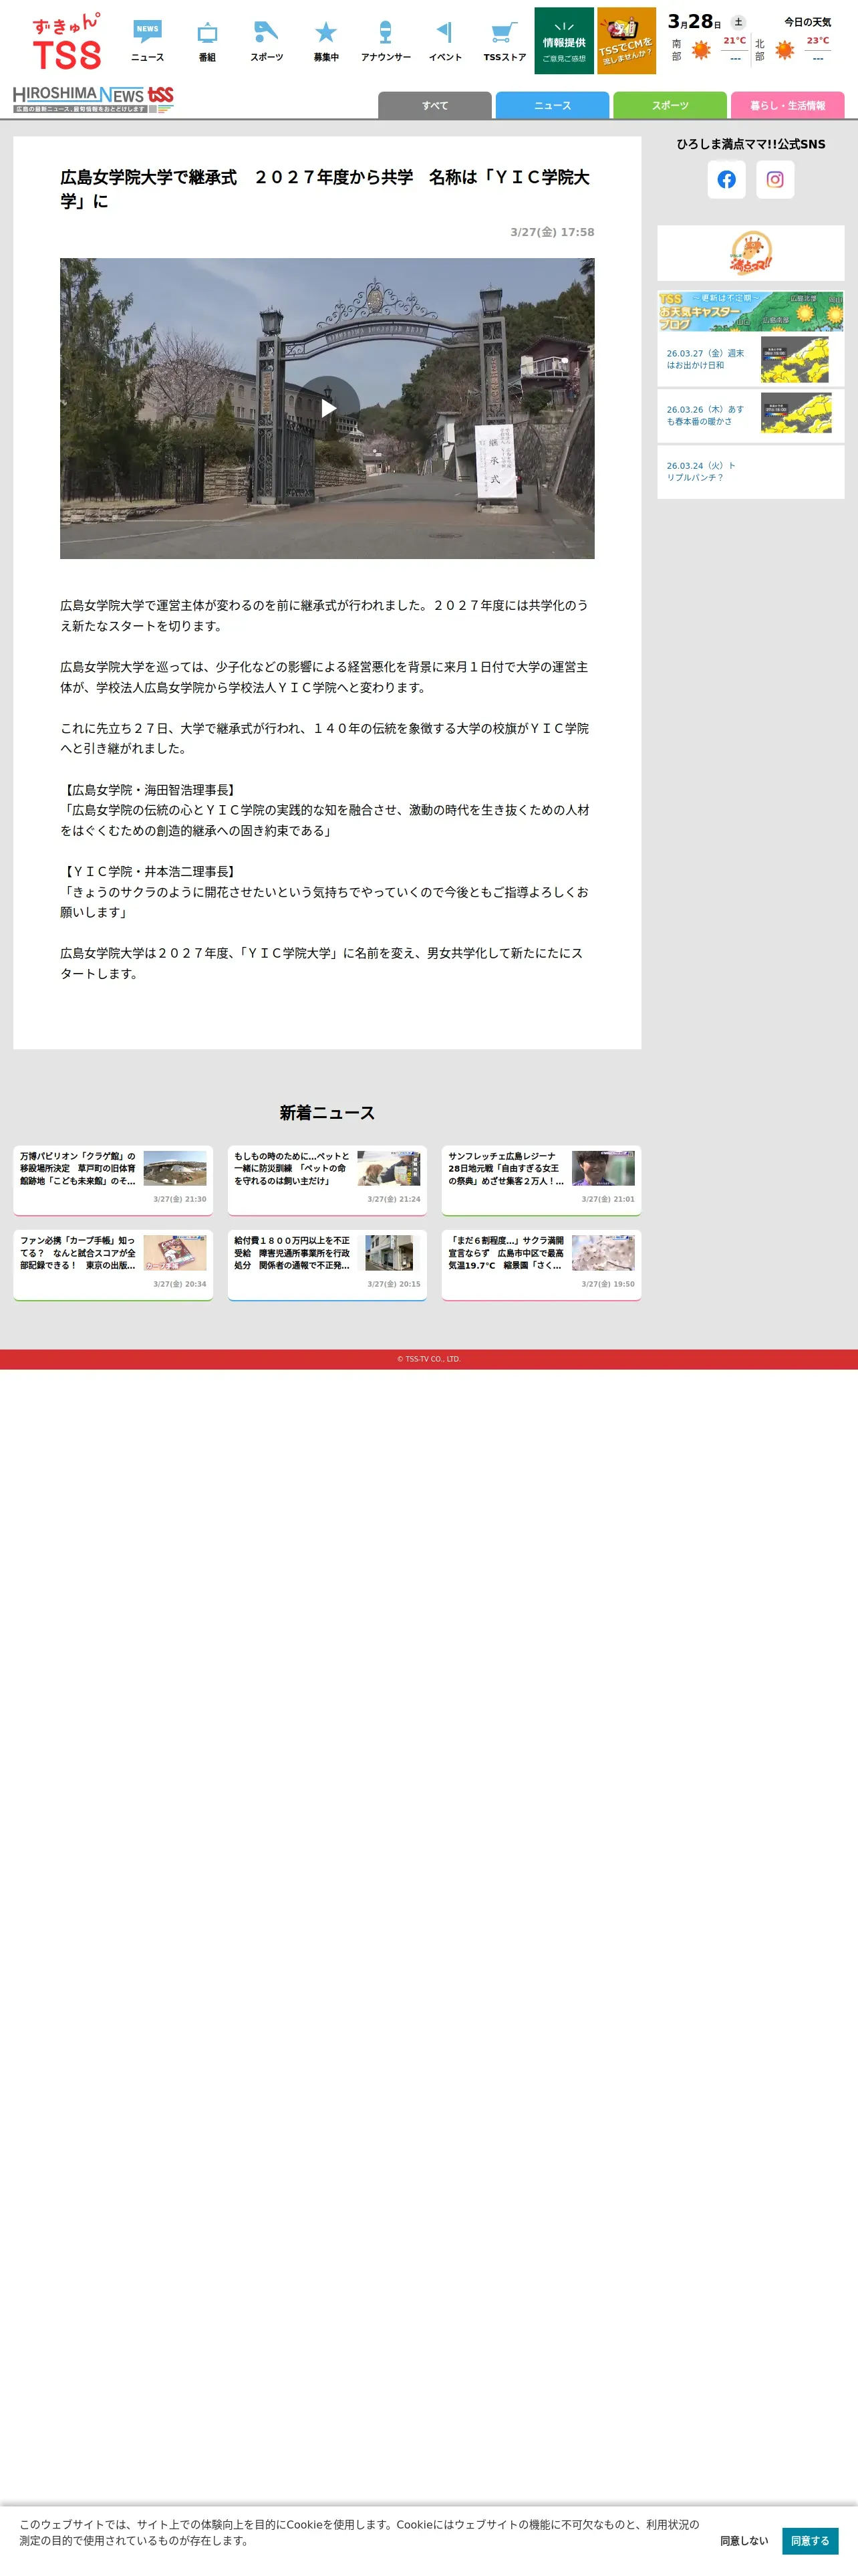Open the TSS home logo

pyautogui.click(x=66, y=41)
